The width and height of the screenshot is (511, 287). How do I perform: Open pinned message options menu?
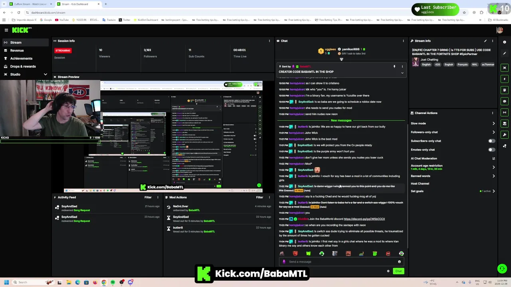(x=402, y=67)
